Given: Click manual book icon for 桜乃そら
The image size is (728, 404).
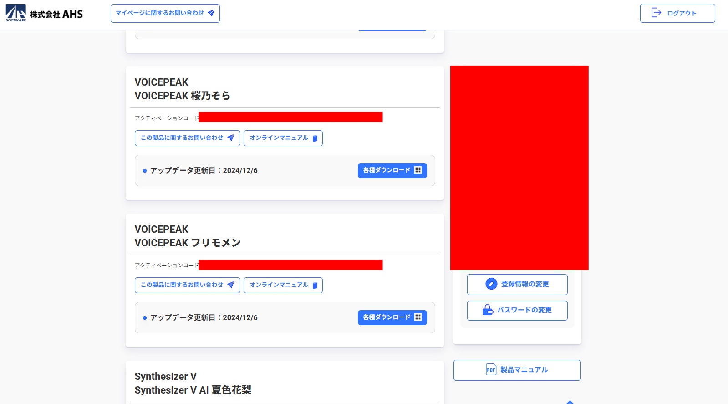Looking at the screenshot, I should [x=315, y=138].
